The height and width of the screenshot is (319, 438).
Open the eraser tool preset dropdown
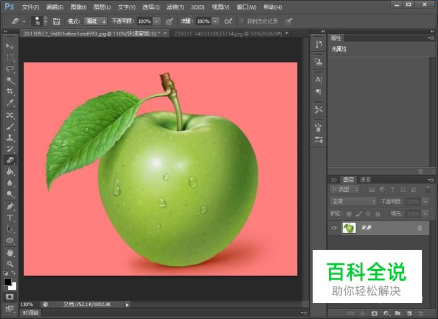(24, 22)
